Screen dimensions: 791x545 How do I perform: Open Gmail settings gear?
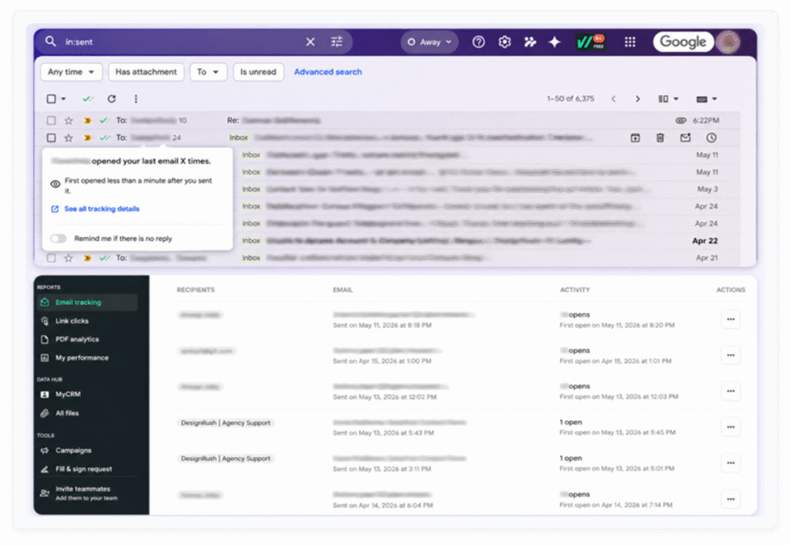point(504,42)
